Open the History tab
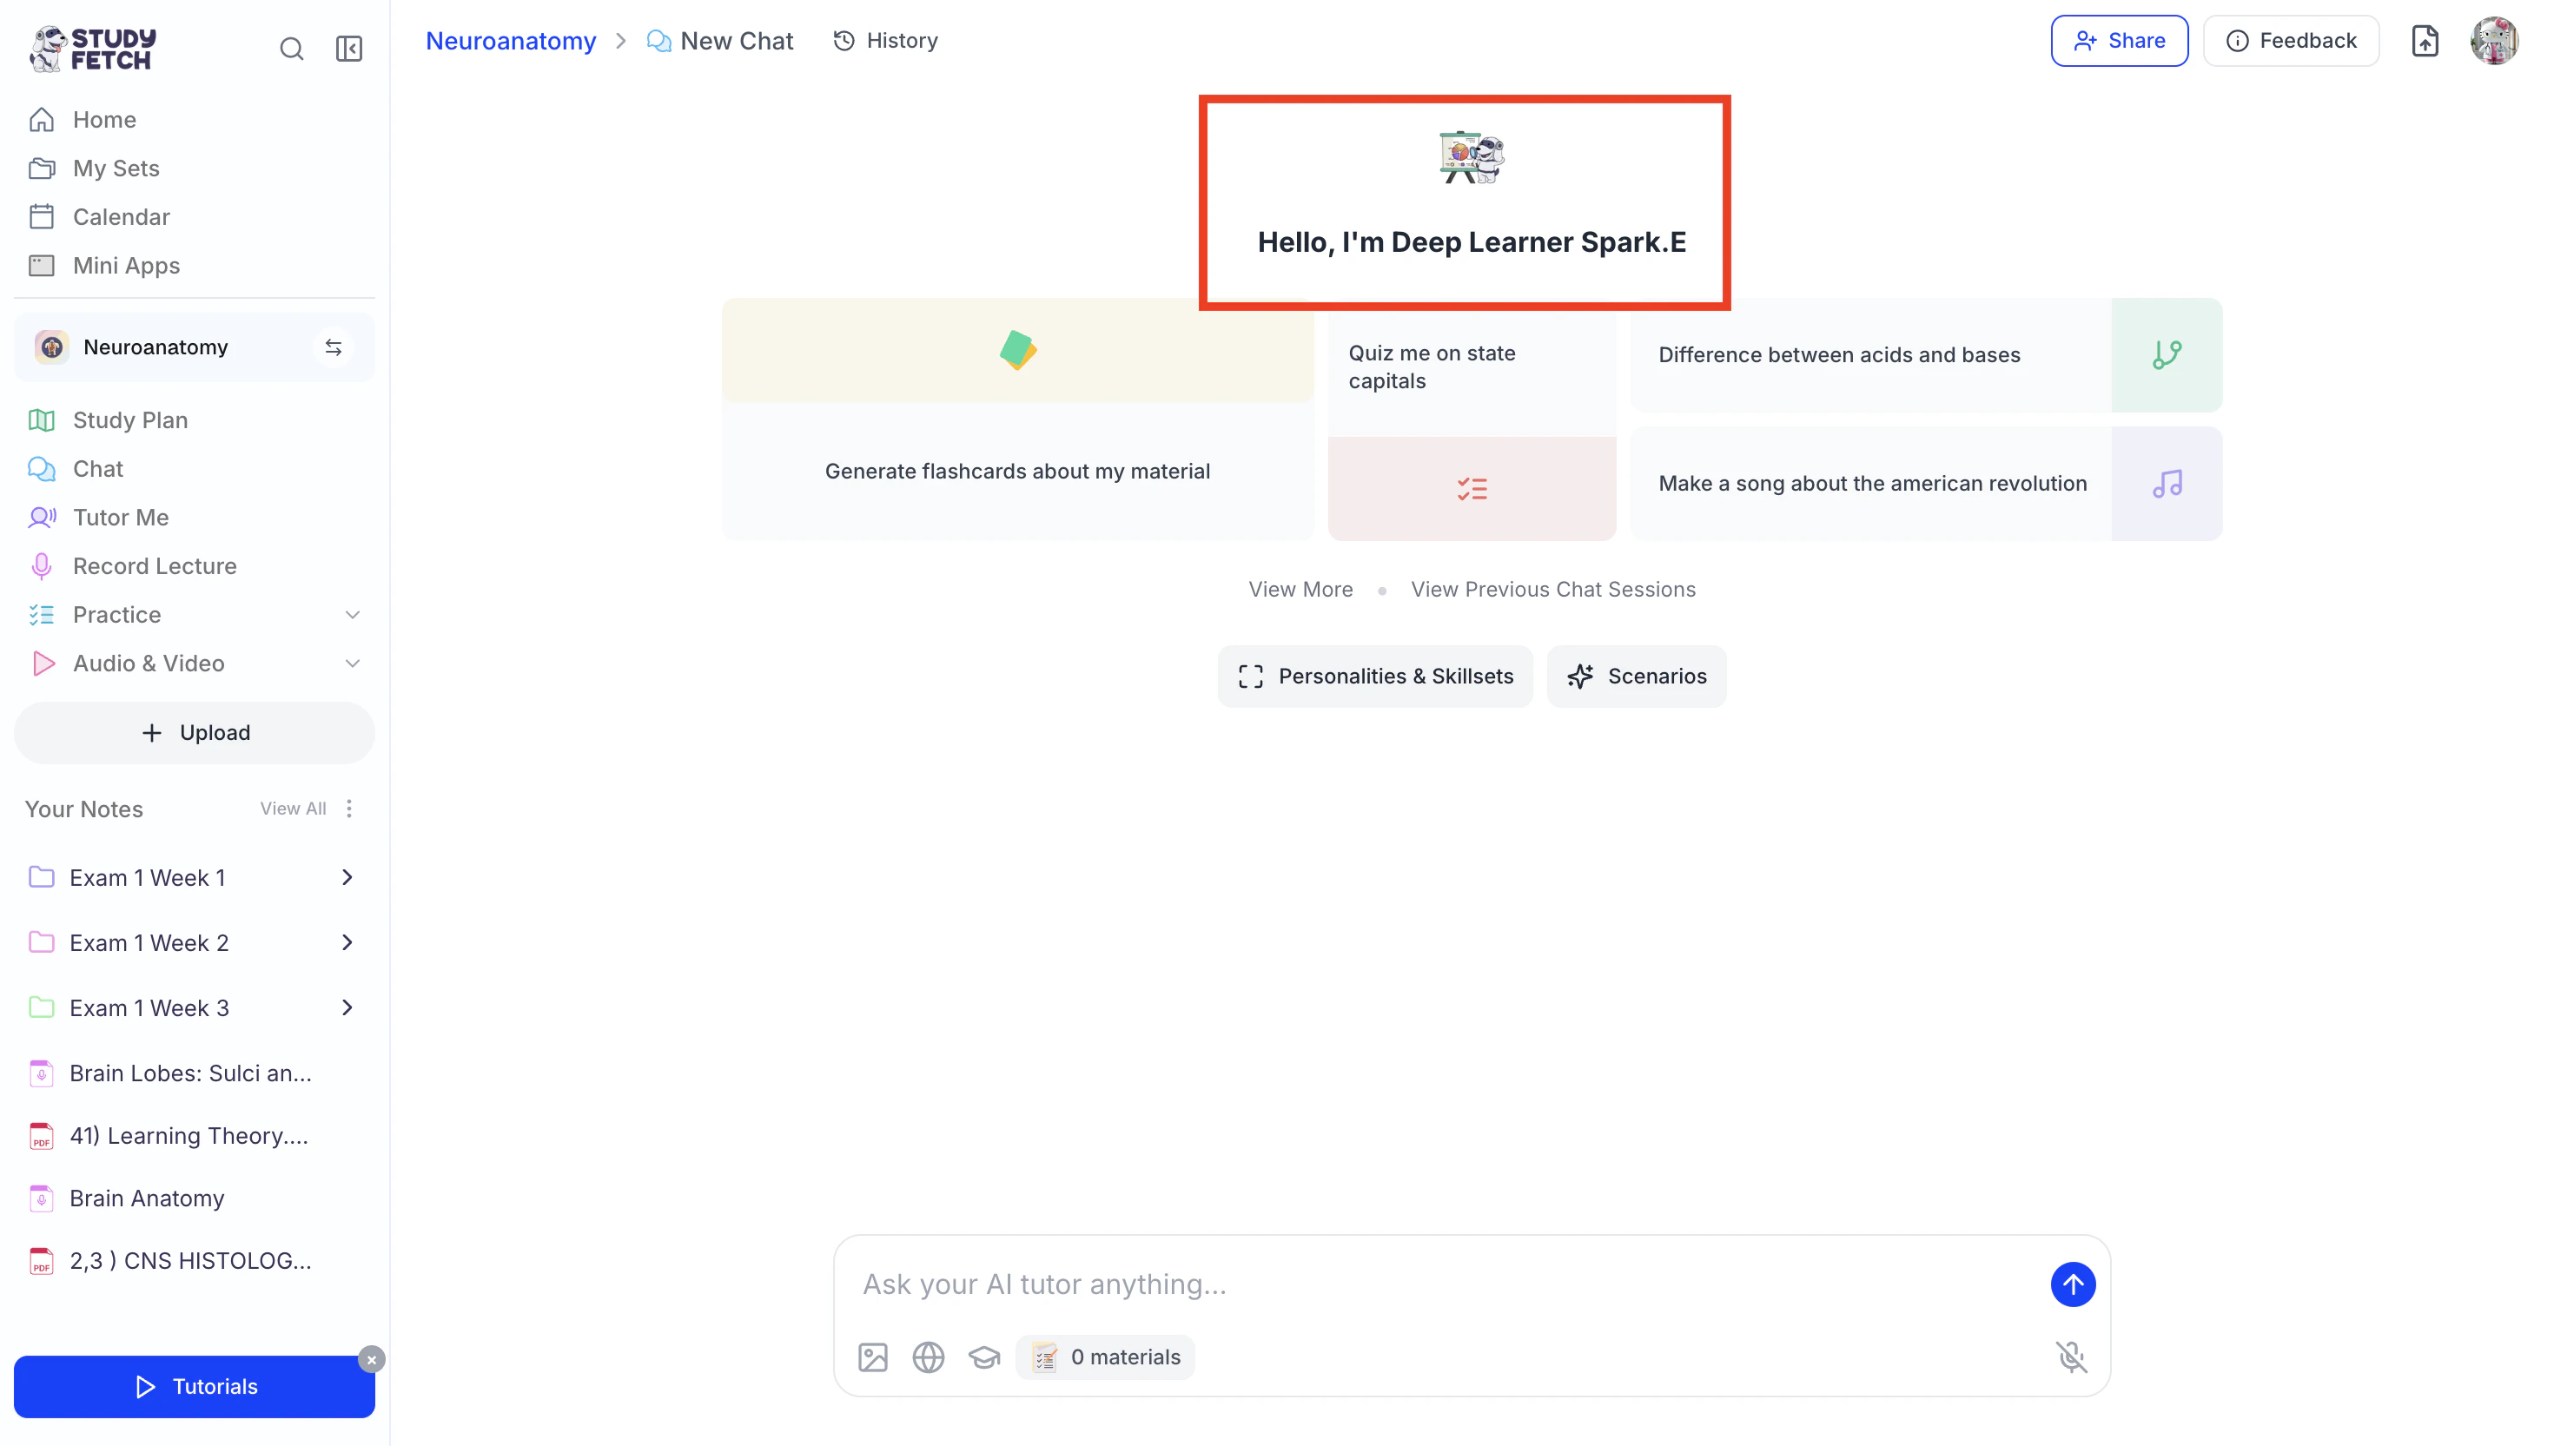This screenshot has width=2554, height=1446. click(x=885, y=41)
